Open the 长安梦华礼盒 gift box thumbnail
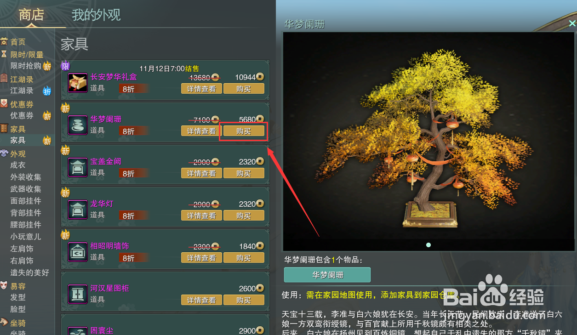Image resolution: width=577 pixels, height=335 pixels. tap(77, 83)
